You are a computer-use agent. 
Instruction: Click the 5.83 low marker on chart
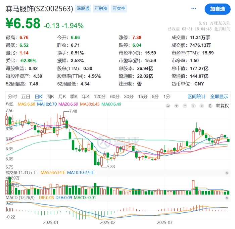click(x=111, y=167)
